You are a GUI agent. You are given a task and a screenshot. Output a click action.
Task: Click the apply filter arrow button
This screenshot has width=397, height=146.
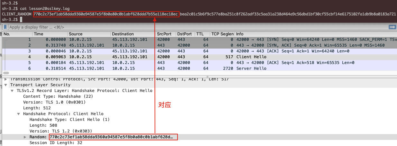(392, 27)
